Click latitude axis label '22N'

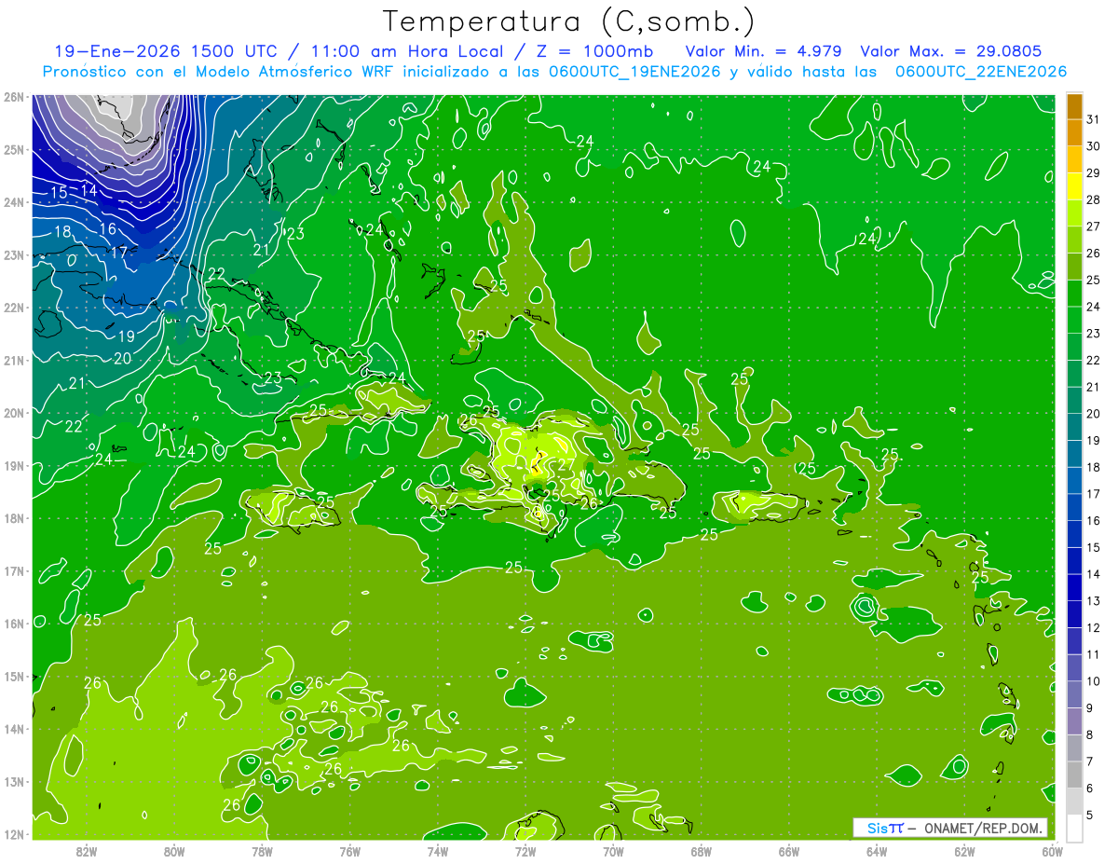click(13, 308)
